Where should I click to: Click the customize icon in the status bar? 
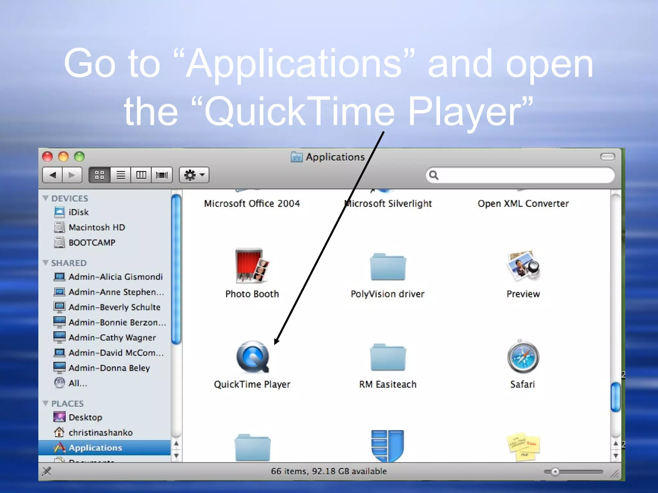point(47,471)
